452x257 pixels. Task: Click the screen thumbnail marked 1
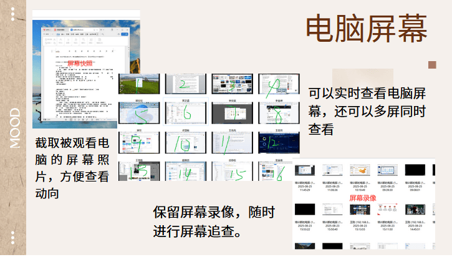coord(138,84)
